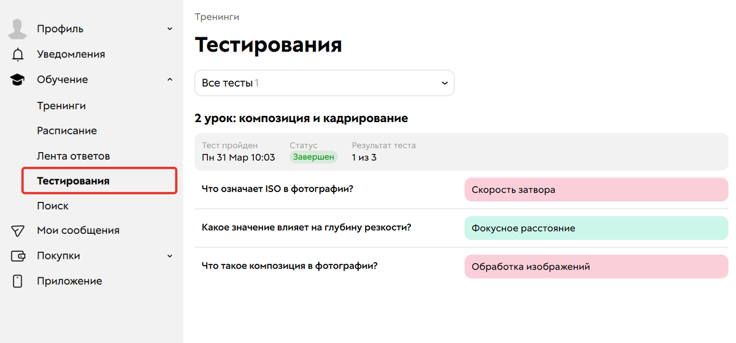Expand the Профиль chevron
Image resolution: width=736 pixels, height=343 pixels.
(x=170, y=29)
